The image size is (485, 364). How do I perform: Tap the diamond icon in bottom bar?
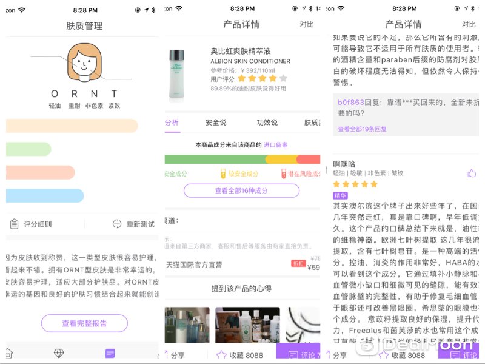(59, 353)
